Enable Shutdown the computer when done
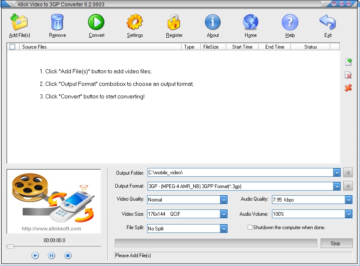The image size is (360, 266). 250,227
